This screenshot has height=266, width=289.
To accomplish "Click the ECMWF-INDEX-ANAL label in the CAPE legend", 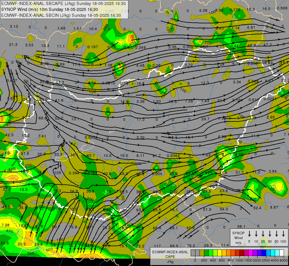I will coord(170,252).
